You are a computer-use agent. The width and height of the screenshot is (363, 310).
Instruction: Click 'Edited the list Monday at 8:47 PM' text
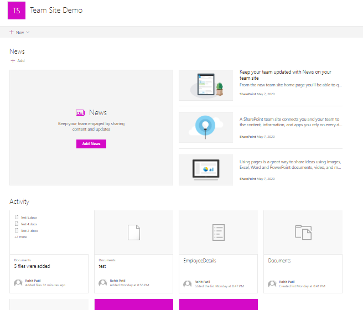[x=219, y=286]
